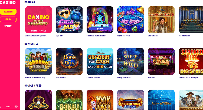This screenshot has width=203, height=110.
Task: Open Sheep Gone Wild game thumbnail
Action: (x=130, y=62)
